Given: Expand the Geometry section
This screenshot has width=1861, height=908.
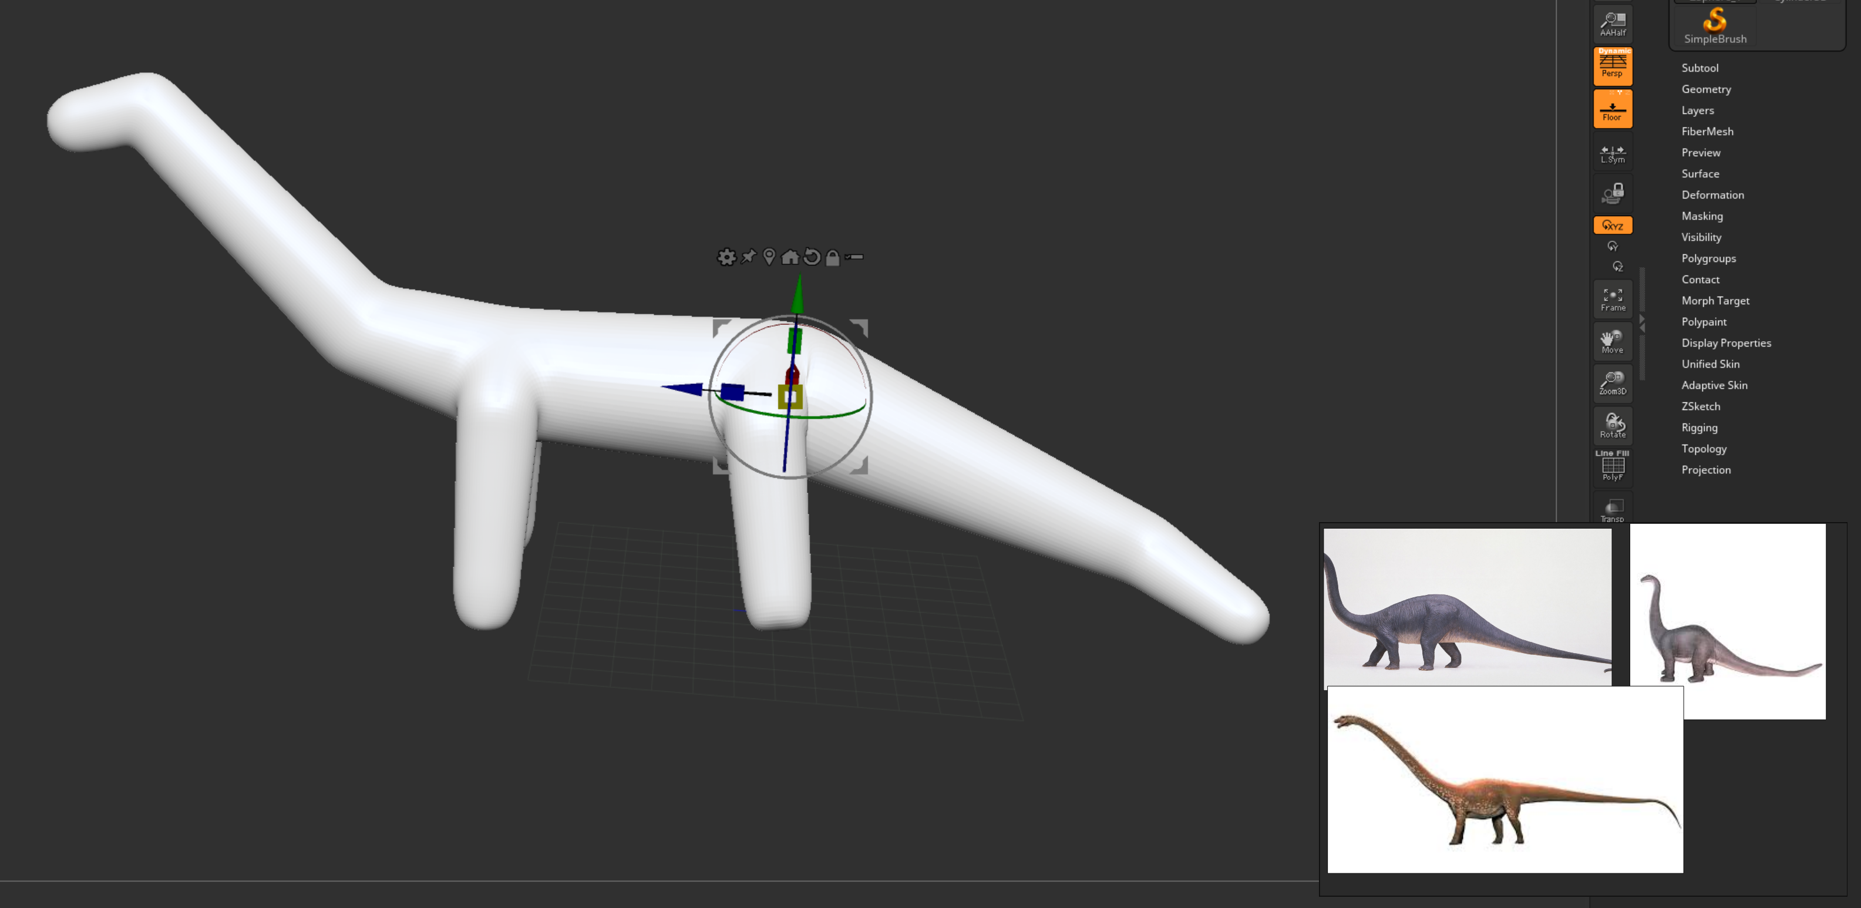Looking at the screenshot, I should [x=1706, y=89].
